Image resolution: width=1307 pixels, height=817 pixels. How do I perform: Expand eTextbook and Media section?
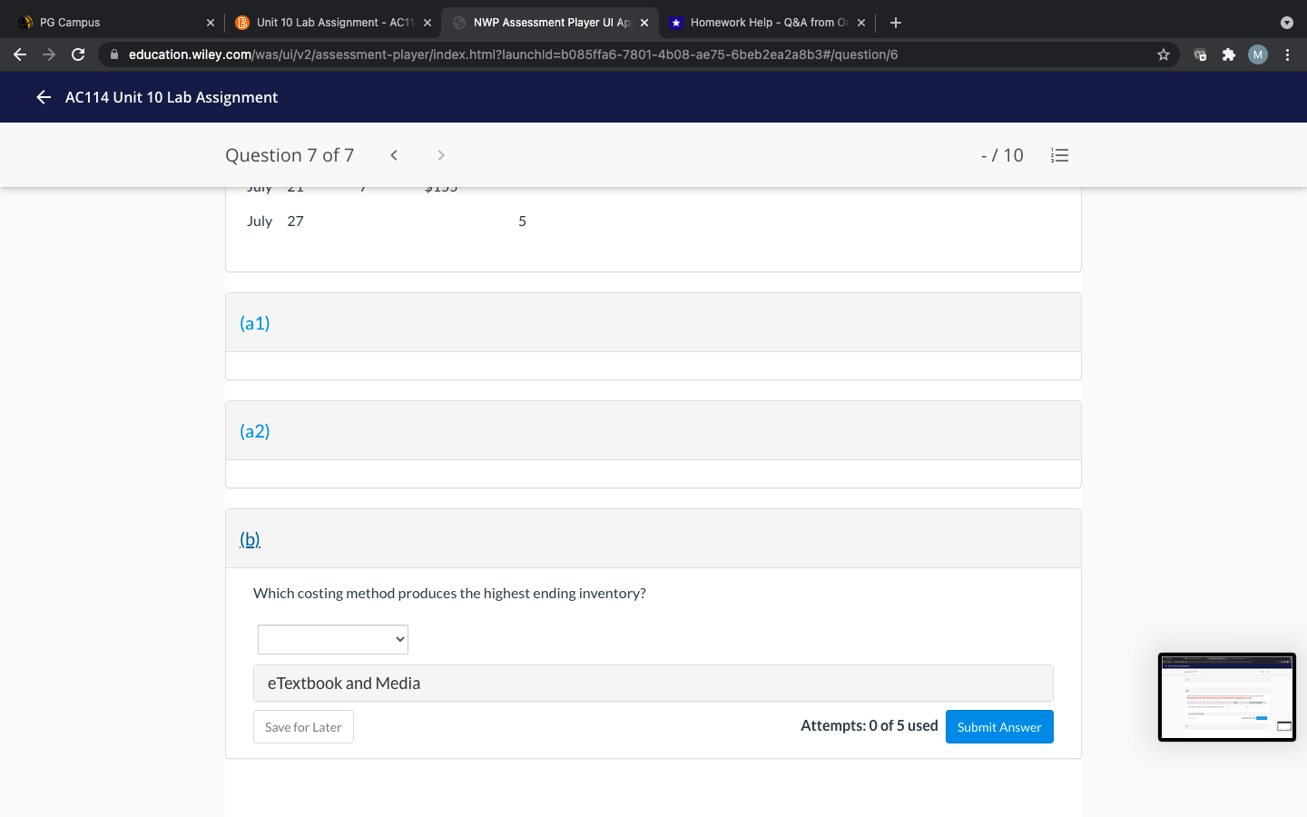pyautogui.click(x=653, y=684)
